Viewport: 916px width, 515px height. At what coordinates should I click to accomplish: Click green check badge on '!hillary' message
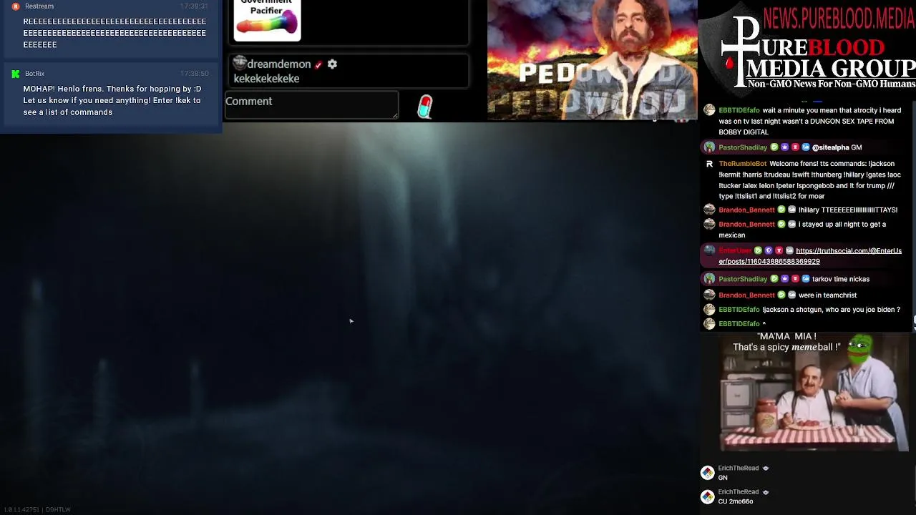coord(781,210)
